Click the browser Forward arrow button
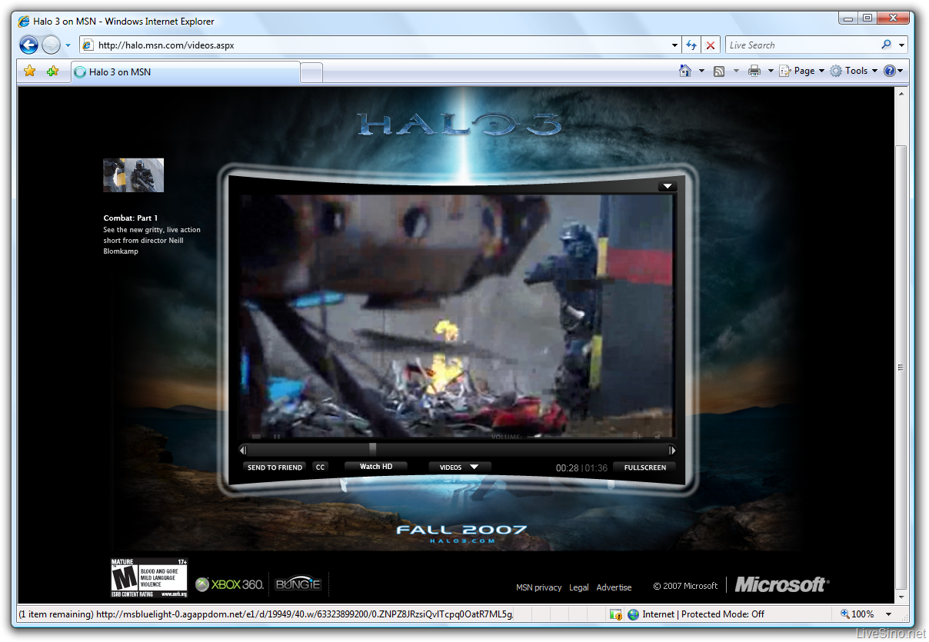Screen dimensions: 929x642 (x=51, y=45)
